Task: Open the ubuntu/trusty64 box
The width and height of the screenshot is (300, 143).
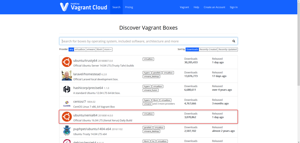Action: pyautogui.click(x=85, y=61)
